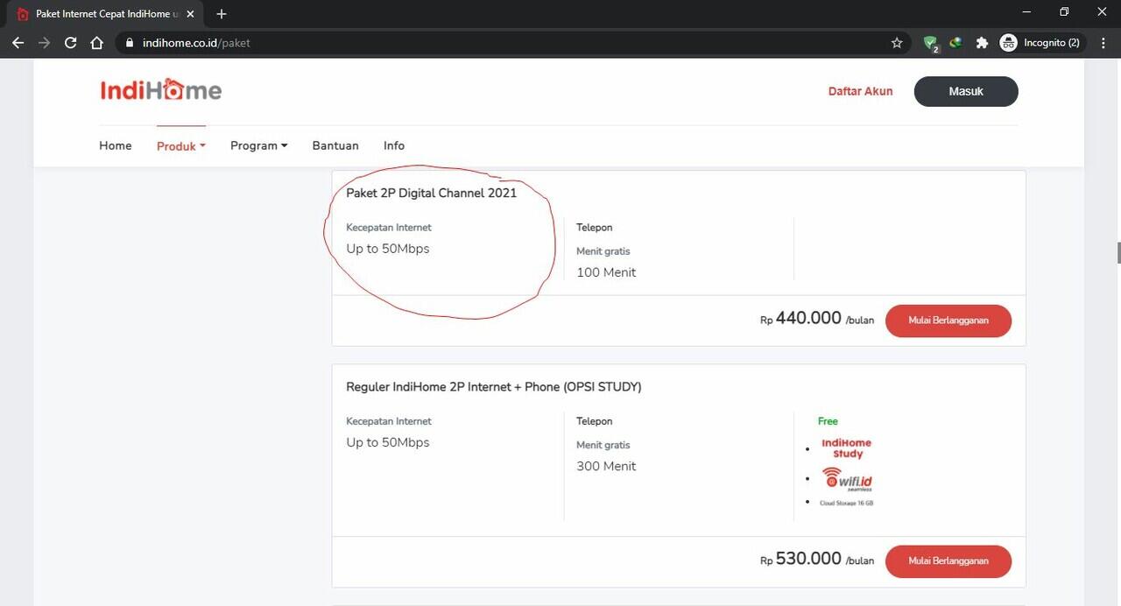
Task: Click the address bar URL indihome.co.id/paket
Action: click(x=196, y=42)
